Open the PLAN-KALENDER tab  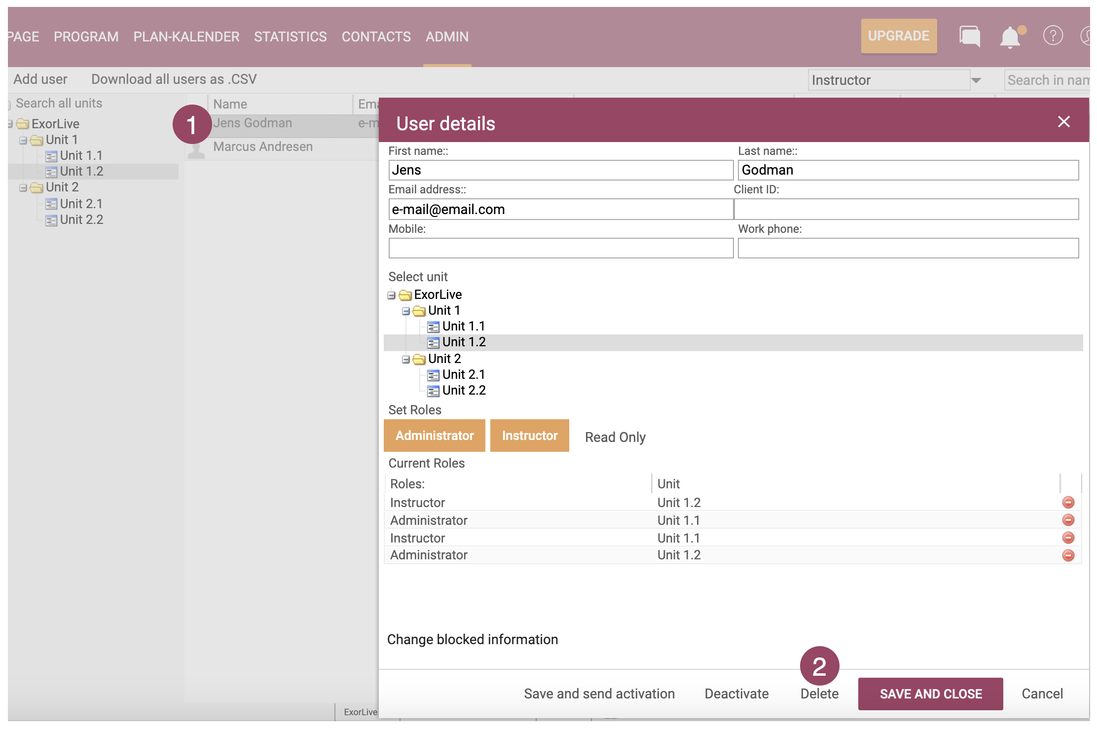186,36
